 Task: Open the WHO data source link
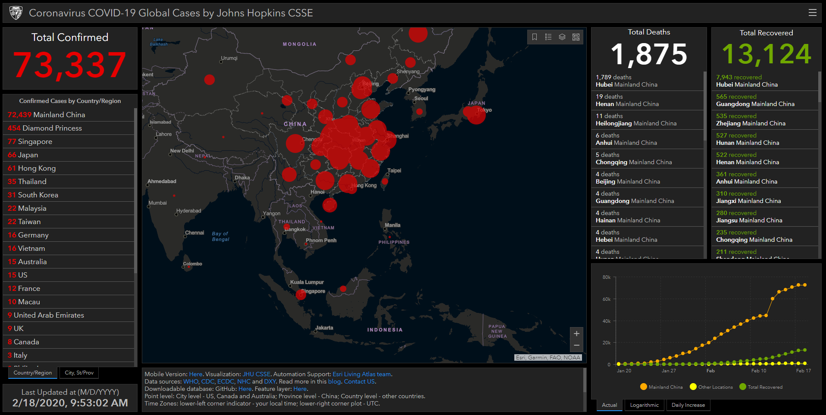click(190, 381)
